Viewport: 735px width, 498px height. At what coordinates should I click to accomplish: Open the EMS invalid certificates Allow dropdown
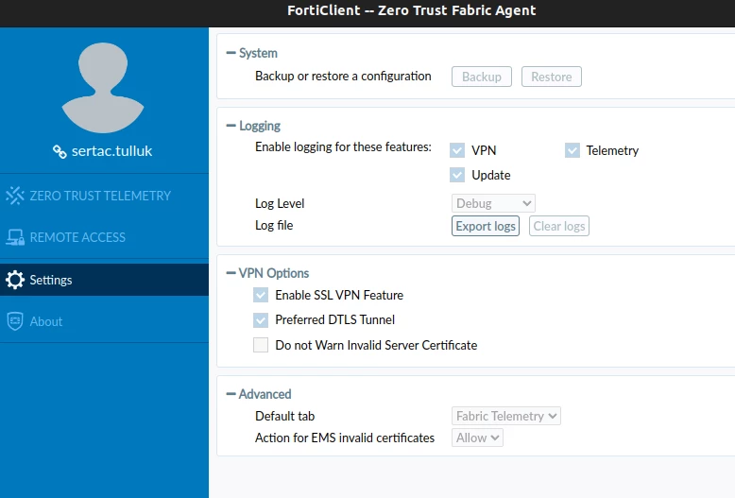(x=477, y=438)
